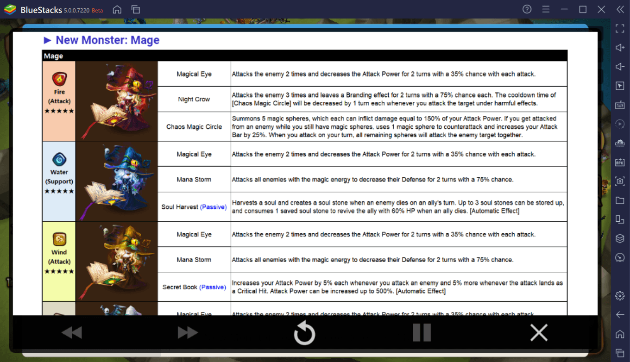Increase volume from sidebar
Viewport: 630px width, 362px height.
pyautogui.click(x=620, y=48)
